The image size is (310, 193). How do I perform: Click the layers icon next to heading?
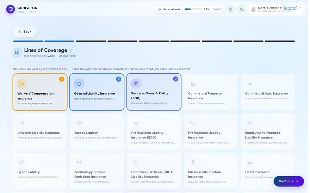pos(17,53)
